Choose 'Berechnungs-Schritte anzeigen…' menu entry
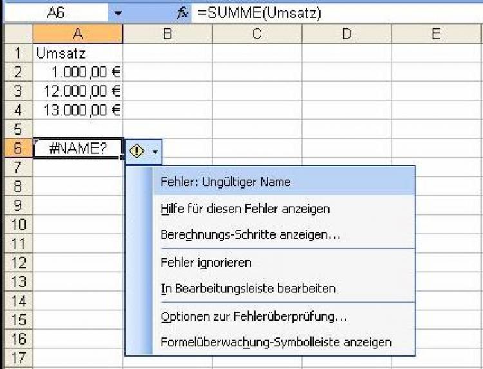The height and width of the screenshot is (369, 483). pos(250,235)
